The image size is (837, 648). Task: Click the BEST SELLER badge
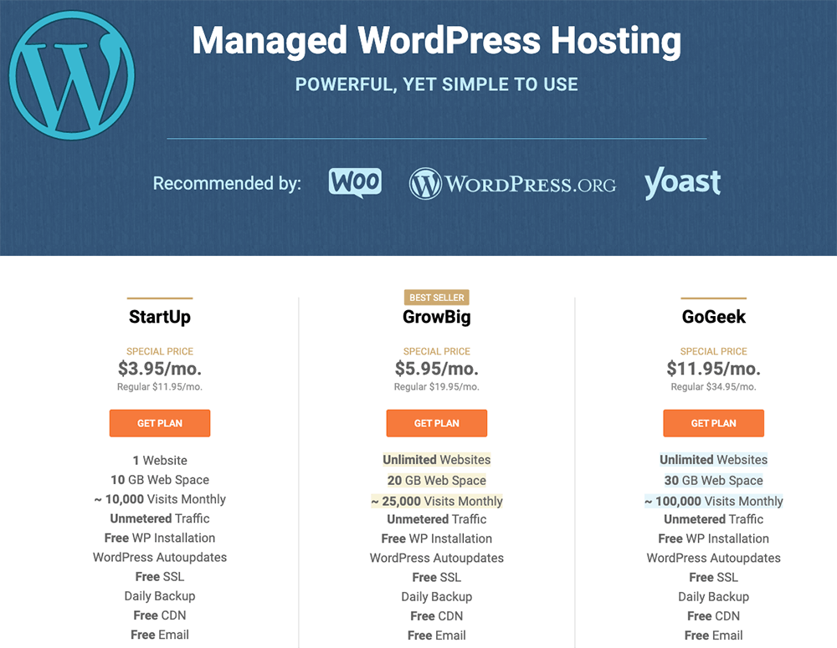click(x=437, y=298)
